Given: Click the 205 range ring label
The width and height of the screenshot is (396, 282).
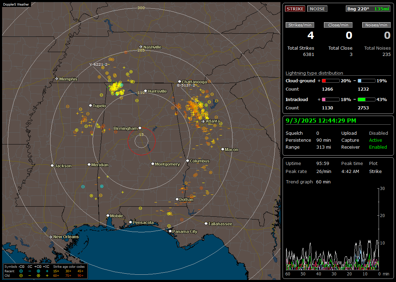Looking at the screenshot, I should [141, 50].
